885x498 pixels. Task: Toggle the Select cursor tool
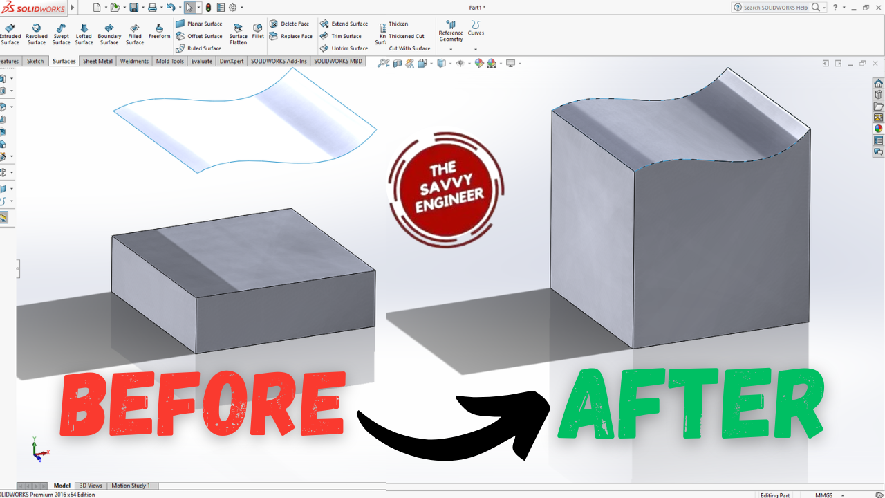tap(189, 8)
